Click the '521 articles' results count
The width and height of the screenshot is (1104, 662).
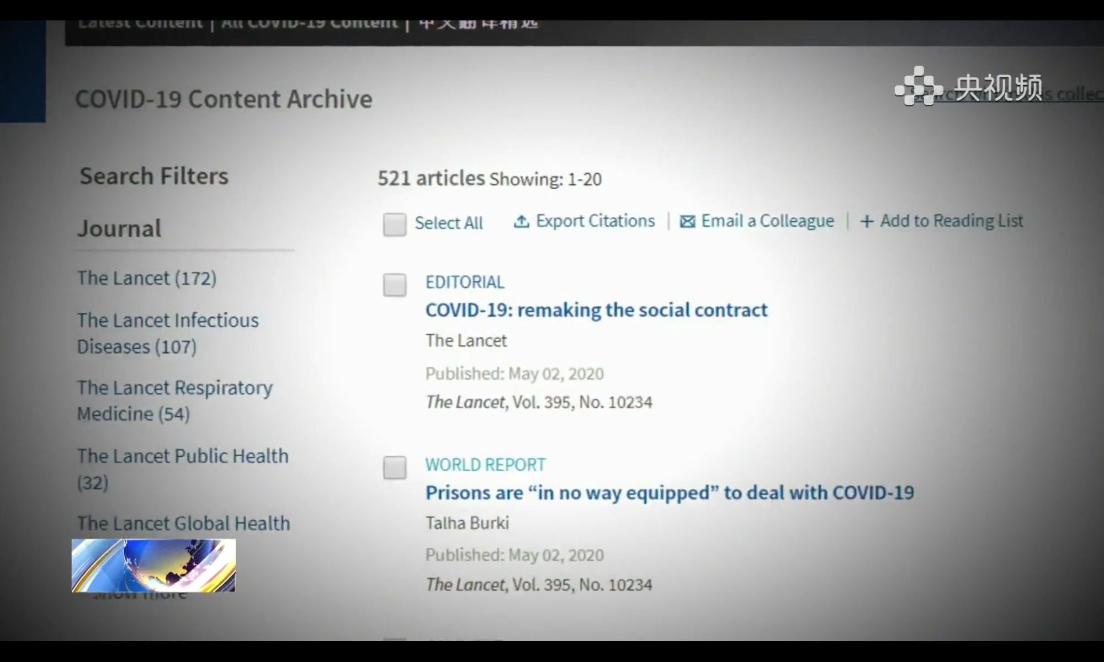[431, 178]
